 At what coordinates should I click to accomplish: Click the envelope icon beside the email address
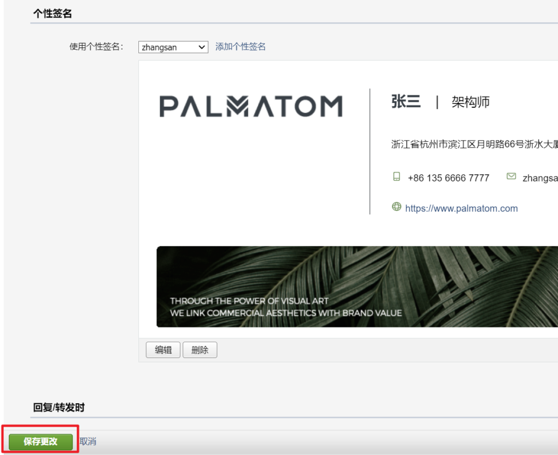511,177
